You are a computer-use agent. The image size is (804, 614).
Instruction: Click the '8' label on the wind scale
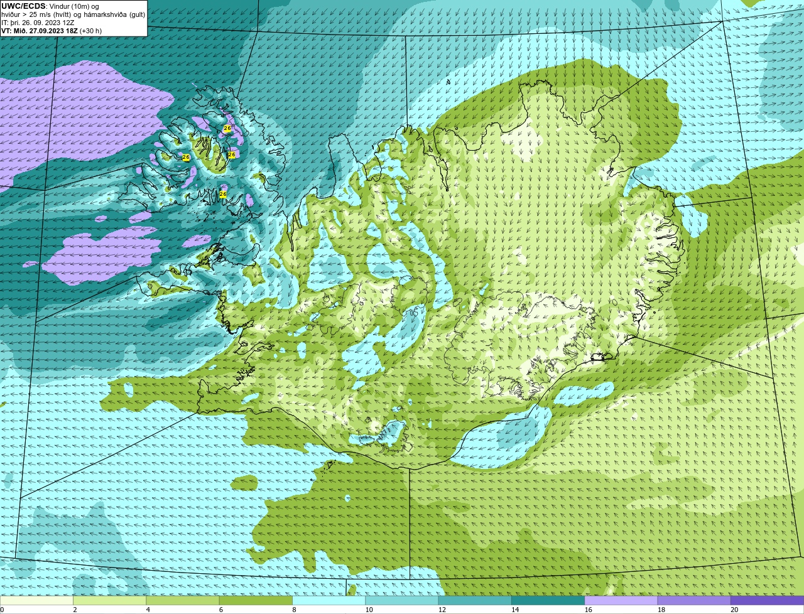(x=294, y=610)
